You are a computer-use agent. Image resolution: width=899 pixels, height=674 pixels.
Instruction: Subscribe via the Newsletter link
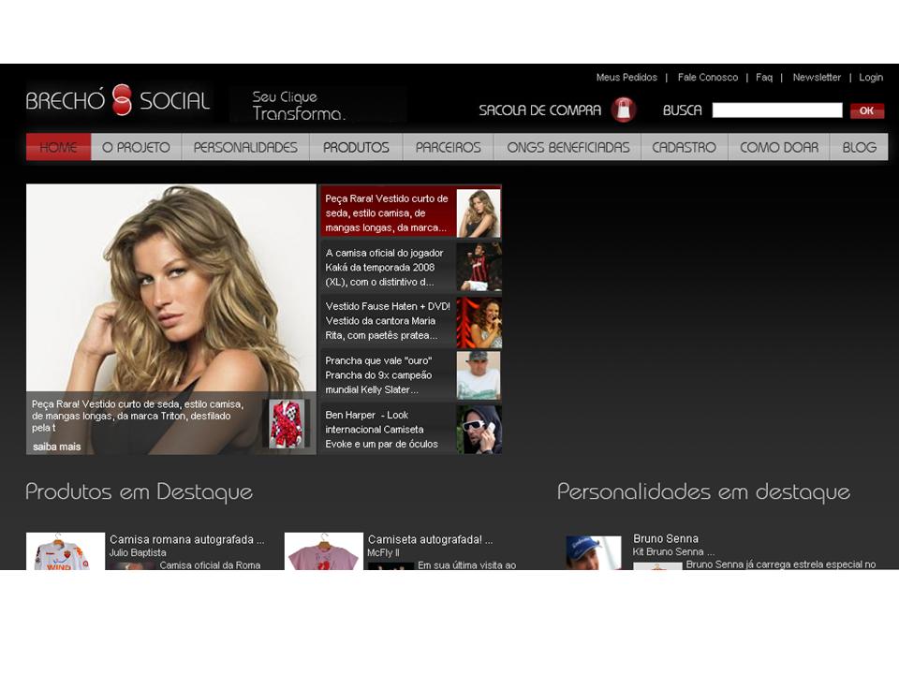point(817,78)
